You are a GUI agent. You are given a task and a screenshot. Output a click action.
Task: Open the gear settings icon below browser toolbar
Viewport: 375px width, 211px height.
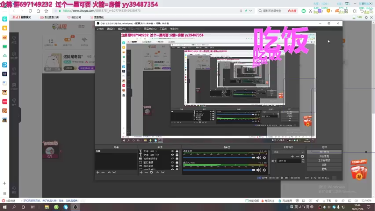pos(367,17)
